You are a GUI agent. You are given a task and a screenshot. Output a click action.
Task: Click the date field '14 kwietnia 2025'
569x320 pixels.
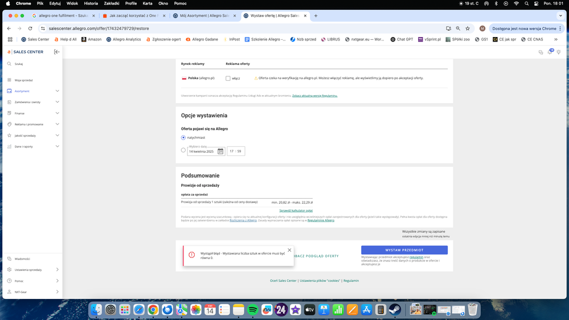click(206, 151)
